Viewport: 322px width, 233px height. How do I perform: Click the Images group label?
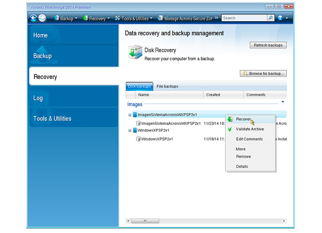[x=135, y=104]
